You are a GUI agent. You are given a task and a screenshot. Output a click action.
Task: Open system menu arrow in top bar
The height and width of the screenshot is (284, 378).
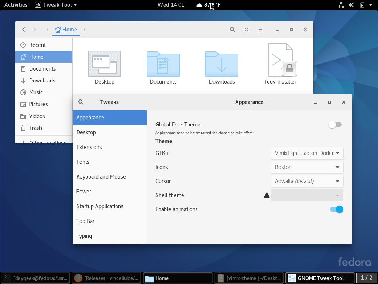(x=371, y=5)
